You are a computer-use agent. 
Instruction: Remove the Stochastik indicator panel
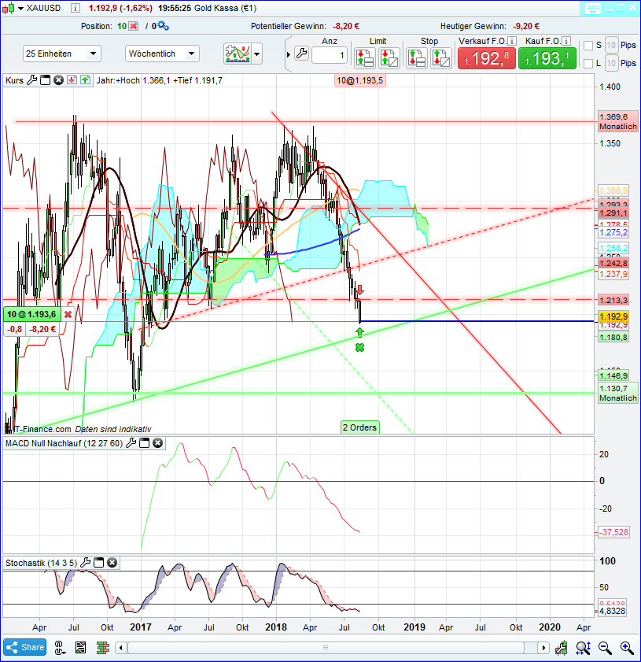[x=112, y=563]
